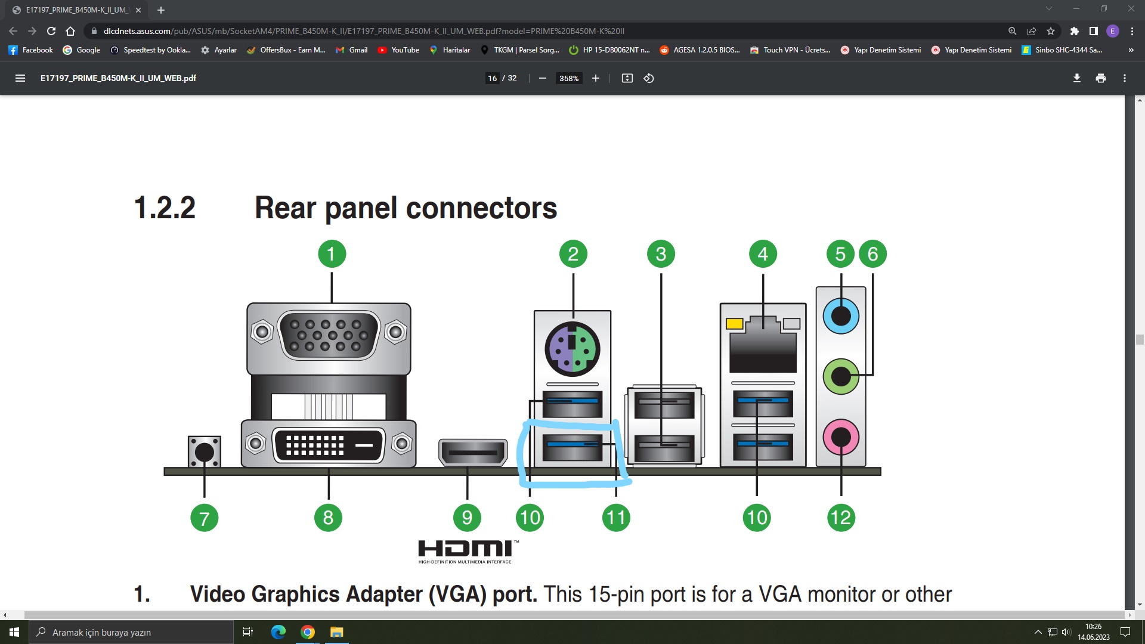Click the zoom in icon
This screenshot has width=1145, height=644.
[595, 78]
